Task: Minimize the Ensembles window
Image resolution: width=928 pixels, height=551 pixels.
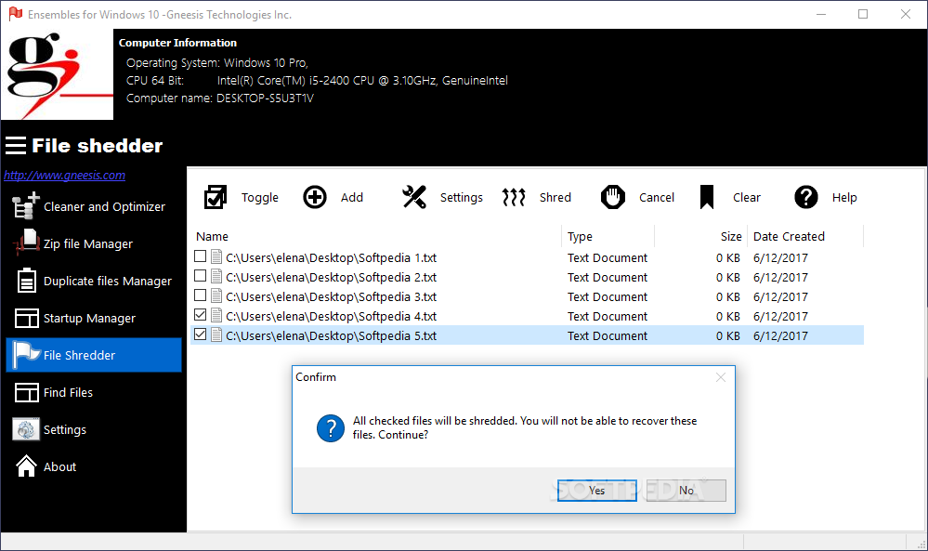Action: [x=821, y=14]
